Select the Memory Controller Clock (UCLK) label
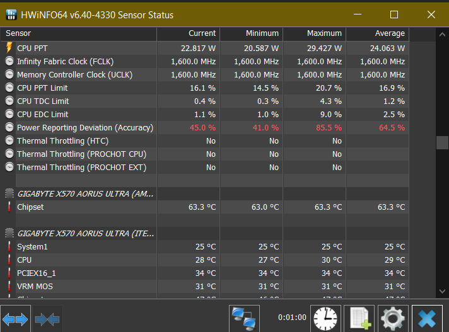This screenshot has height=332, width=449. 75,75
